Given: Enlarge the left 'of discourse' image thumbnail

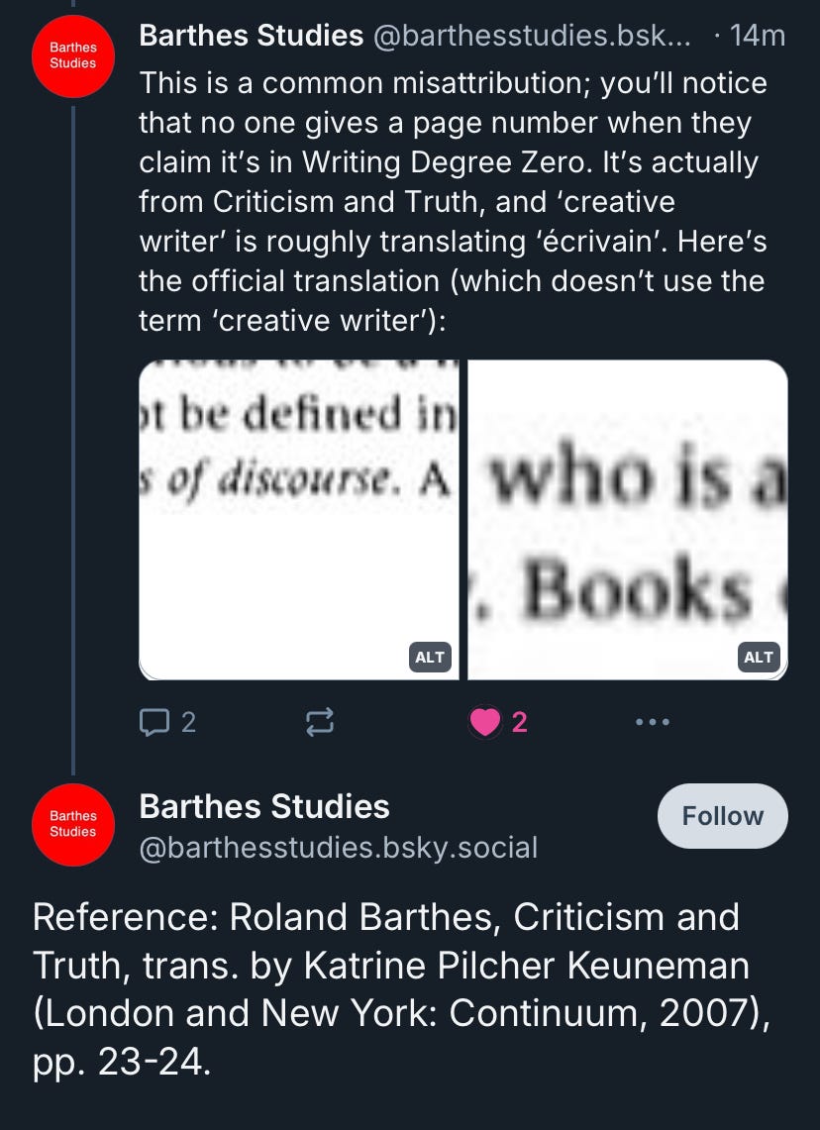Looking at the screenshot, I should (x=298, y=520).
